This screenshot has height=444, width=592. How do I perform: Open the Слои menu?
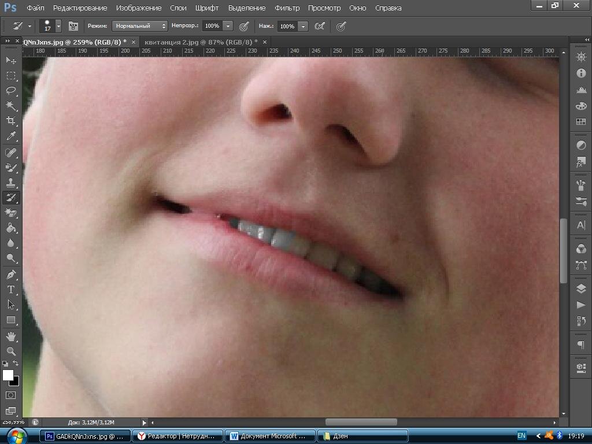(178, 8)
